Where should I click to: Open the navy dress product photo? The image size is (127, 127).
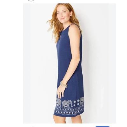[70, 63]
